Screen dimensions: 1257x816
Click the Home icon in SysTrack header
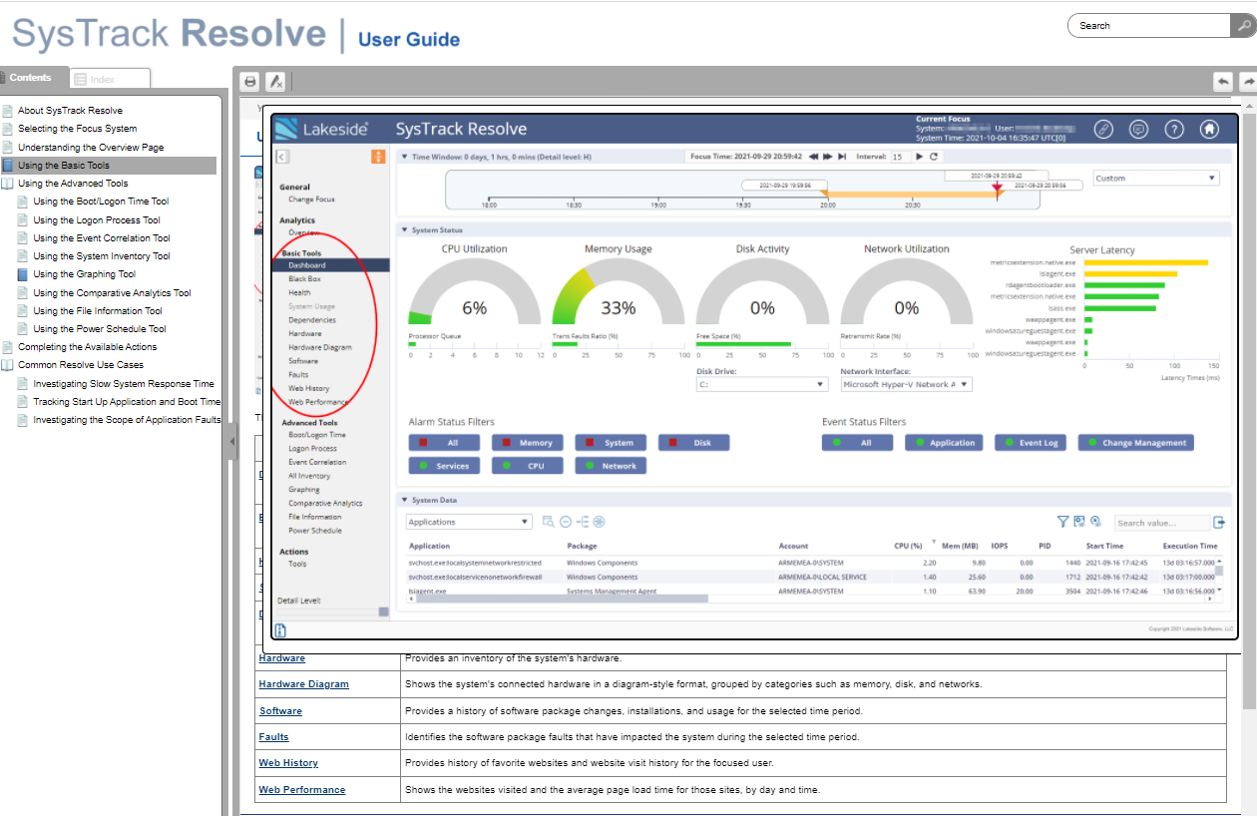pyautogui.click(x=1209, y=129)
